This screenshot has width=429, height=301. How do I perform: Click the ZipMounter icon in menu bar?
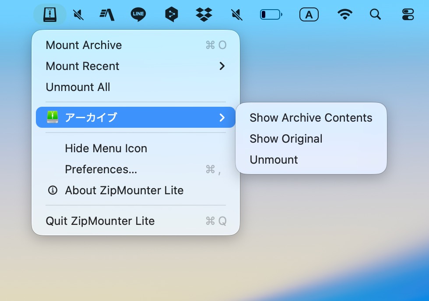pos(49,15)
